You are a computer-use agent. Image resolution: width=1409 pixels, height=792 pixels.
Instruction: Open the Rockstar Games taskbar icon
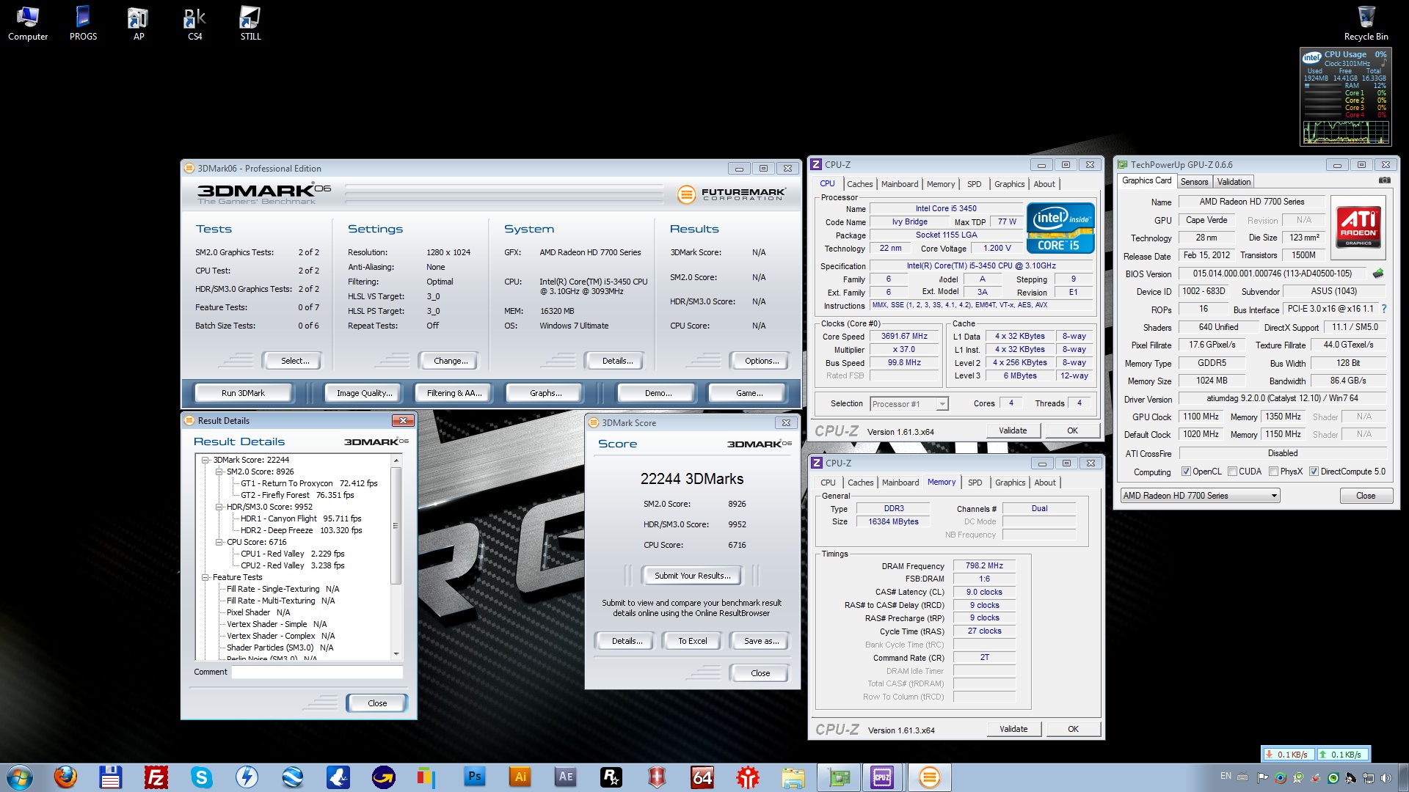click(611, 777)
